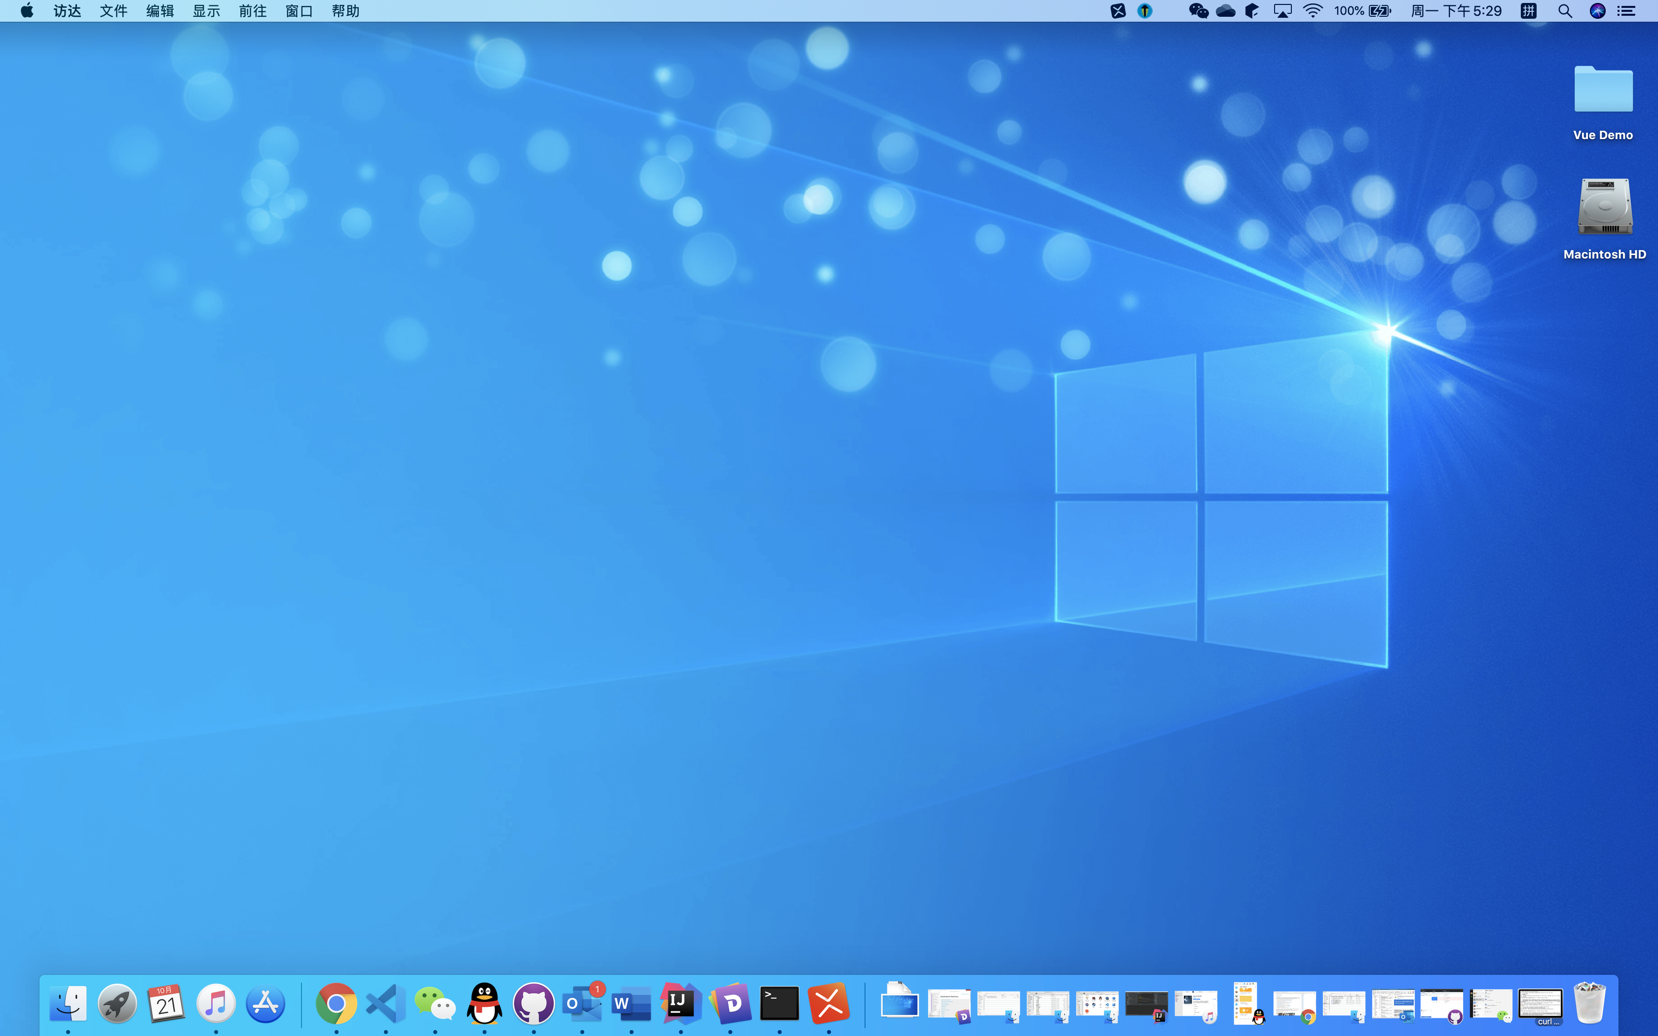
Task: Click the clock 周一 下午5:29
Action: 1457,11
